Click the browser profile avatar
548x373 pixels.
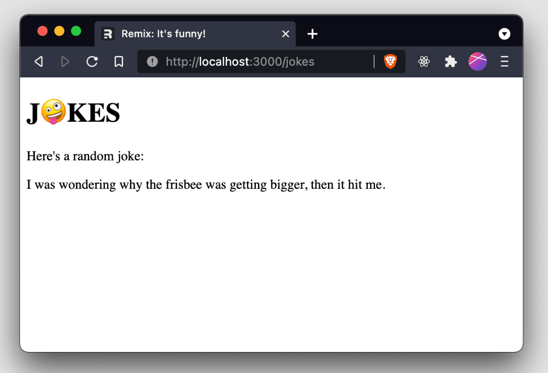point(478,61)
